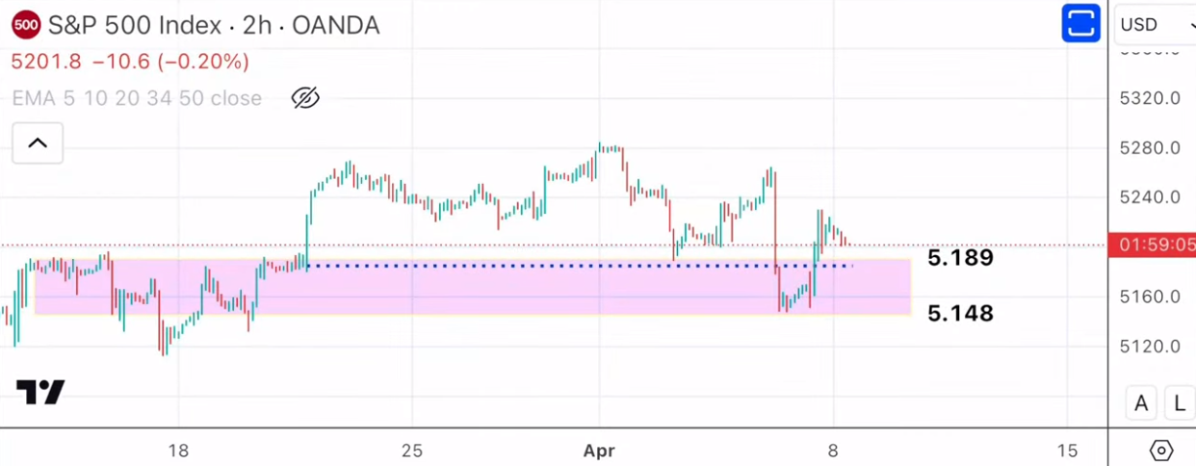The image size is (1196, 466).
Task: Open chart settings hexagon icon
Action: [1161, 450]
